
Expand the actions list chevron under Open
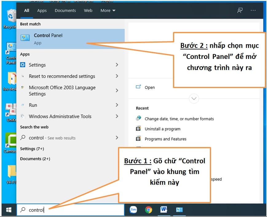pos(194,99)
